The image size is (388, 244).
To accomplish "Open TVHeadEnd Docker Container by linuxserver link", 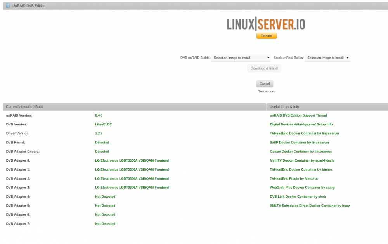I will click(x=305, y=133).
